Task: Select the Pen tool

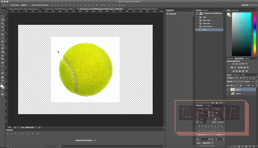Action: pyautogui.click(x=3, y=63)
